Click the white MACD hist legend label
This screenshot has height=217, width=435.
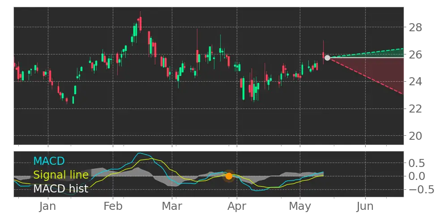pos(61,188)
